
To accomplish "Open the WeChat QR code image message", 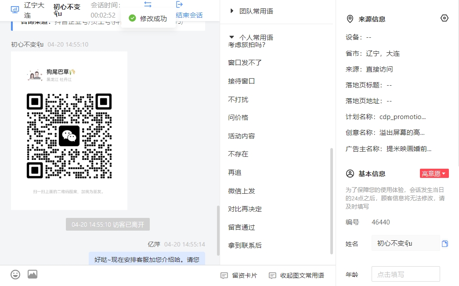I will (x=69, y=130).
